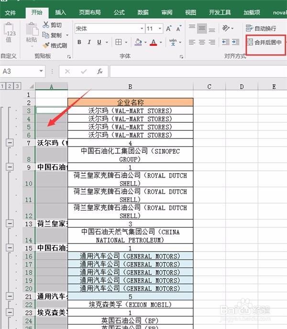Open the Add-ins (加载项) tab

252,12
